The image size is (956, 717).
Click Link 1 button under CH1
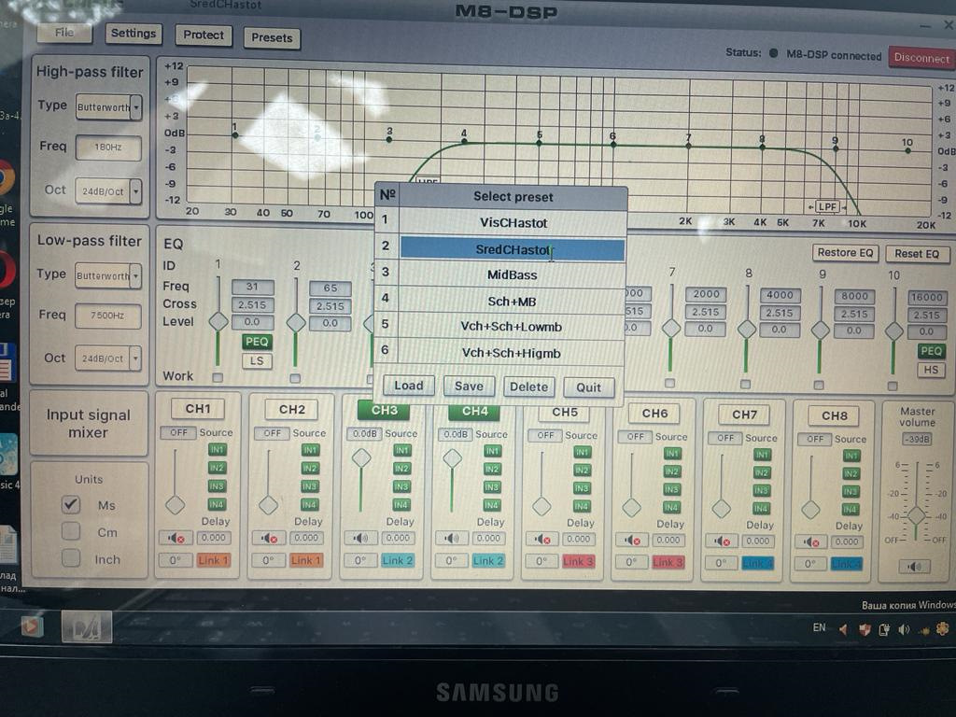click(213, 560)
